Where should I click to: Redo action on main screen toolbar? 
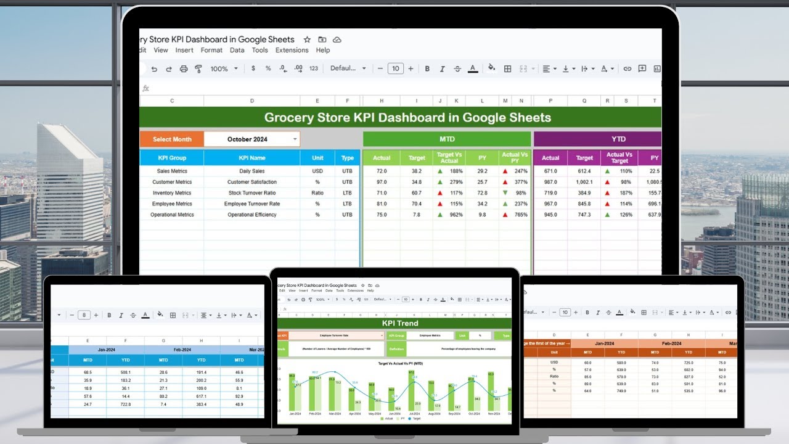[x=169, y=68]
